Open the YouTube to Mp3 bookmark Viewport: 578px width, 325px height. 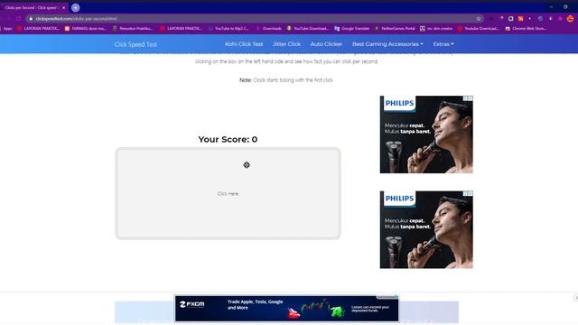coord(228,28)
